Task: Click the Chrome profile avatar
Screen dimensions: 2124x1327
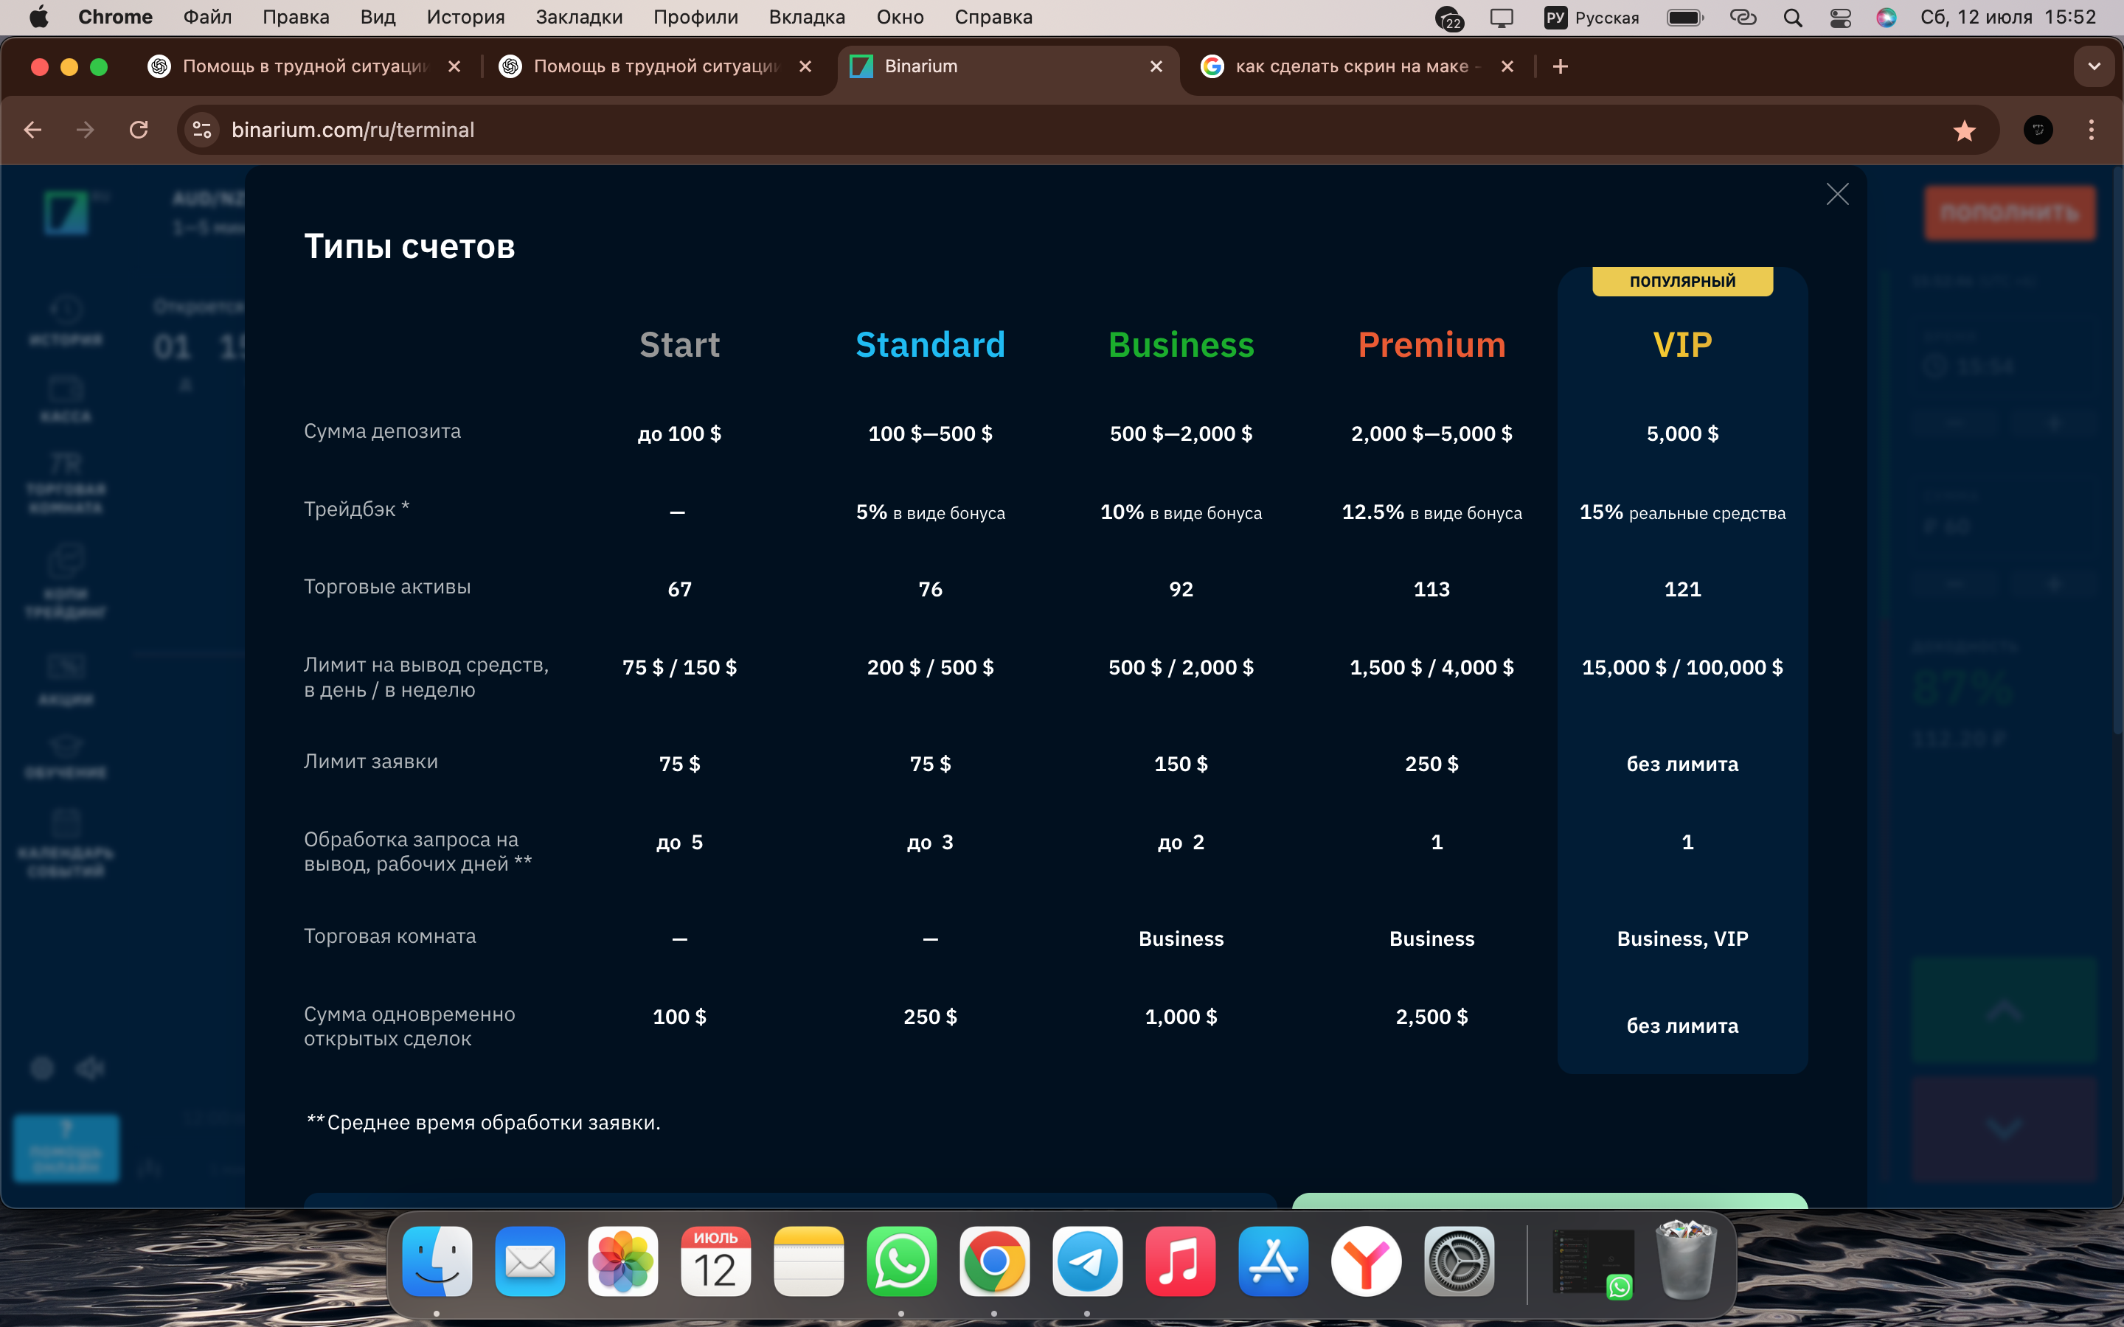Action: (x=2037, y=130)
